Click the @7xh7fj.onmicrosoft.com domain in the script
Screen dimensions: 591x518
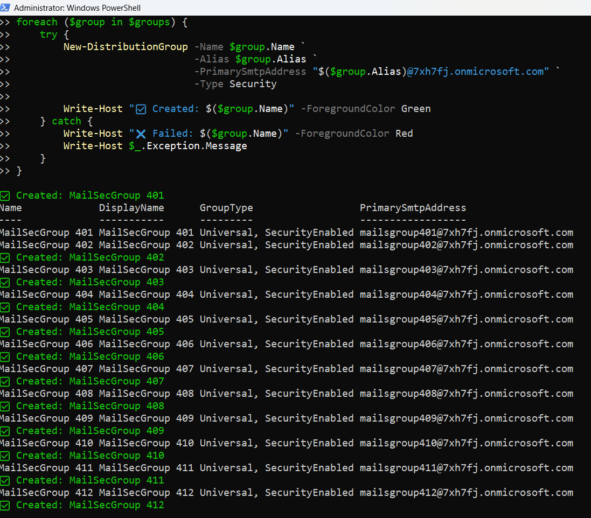(475, 72)
